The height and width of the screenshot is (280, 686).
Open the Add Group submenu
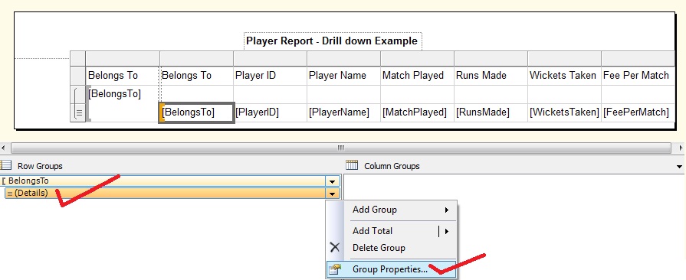pos(392,210)
